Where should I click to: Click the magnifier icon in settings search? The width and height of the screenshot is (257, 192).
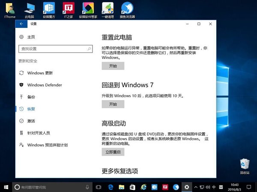coord(89,49)
